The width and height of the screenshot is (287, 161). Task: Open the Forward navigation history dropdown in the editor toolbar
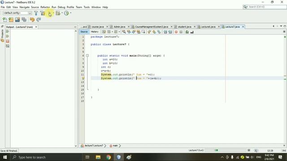tap(119, 32)
